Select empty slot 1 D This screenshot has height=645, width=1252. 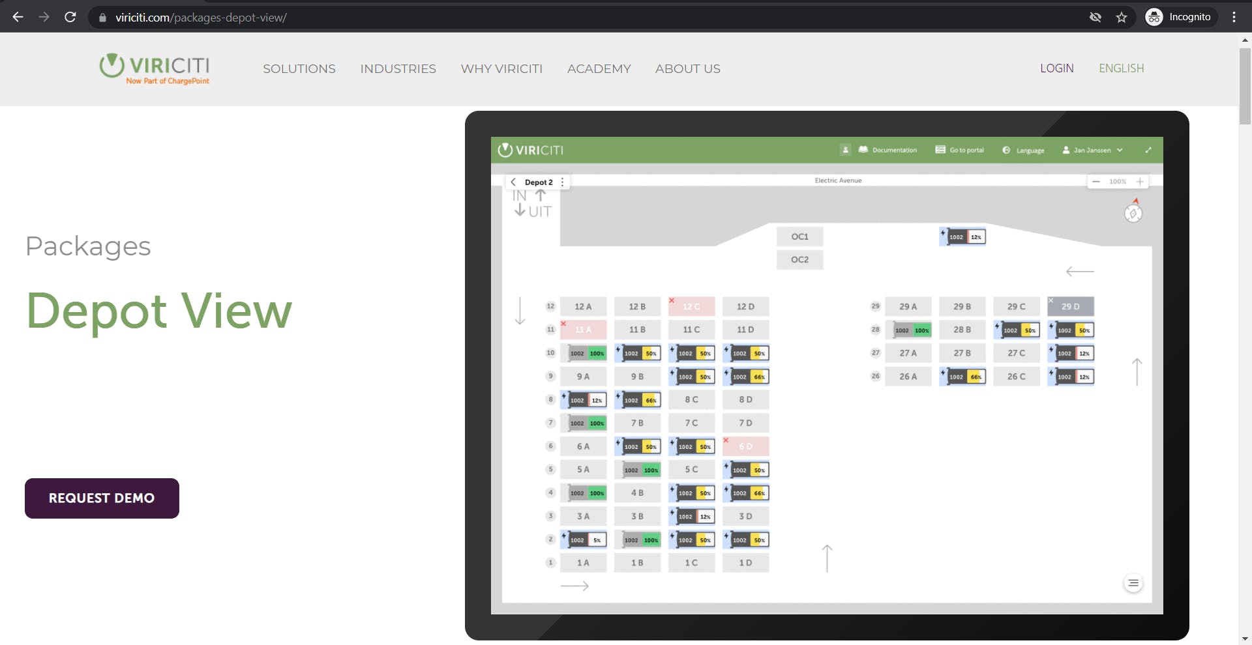pos(745,563)
